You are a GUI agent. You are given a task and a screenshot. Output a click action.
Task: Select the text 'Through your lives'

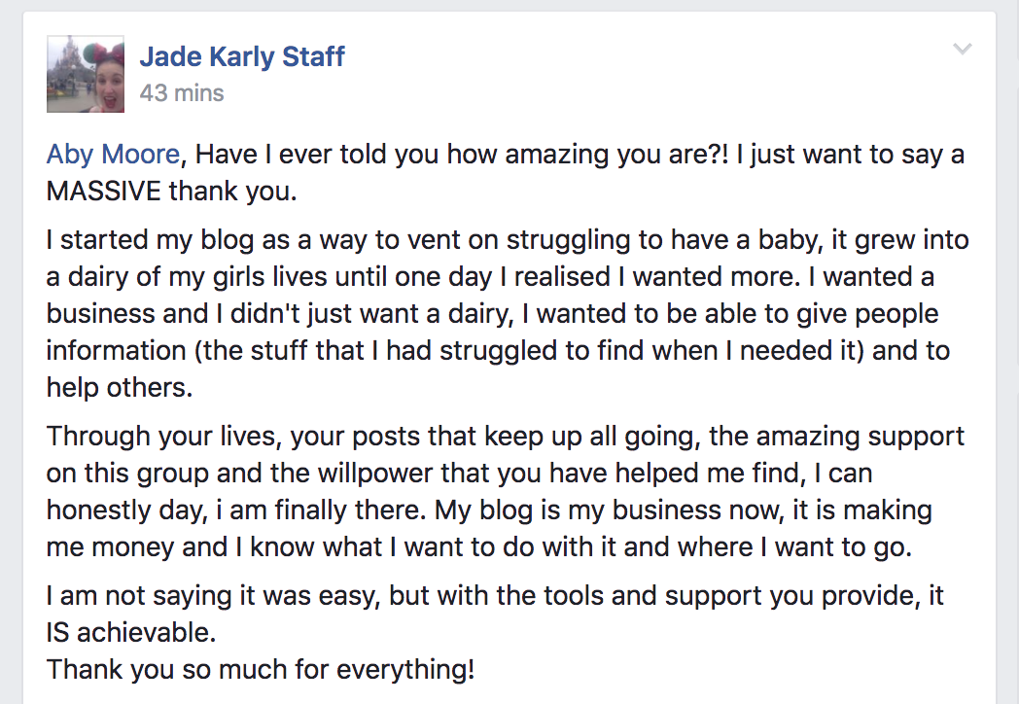pyautogui.click(x=164, y=437)
